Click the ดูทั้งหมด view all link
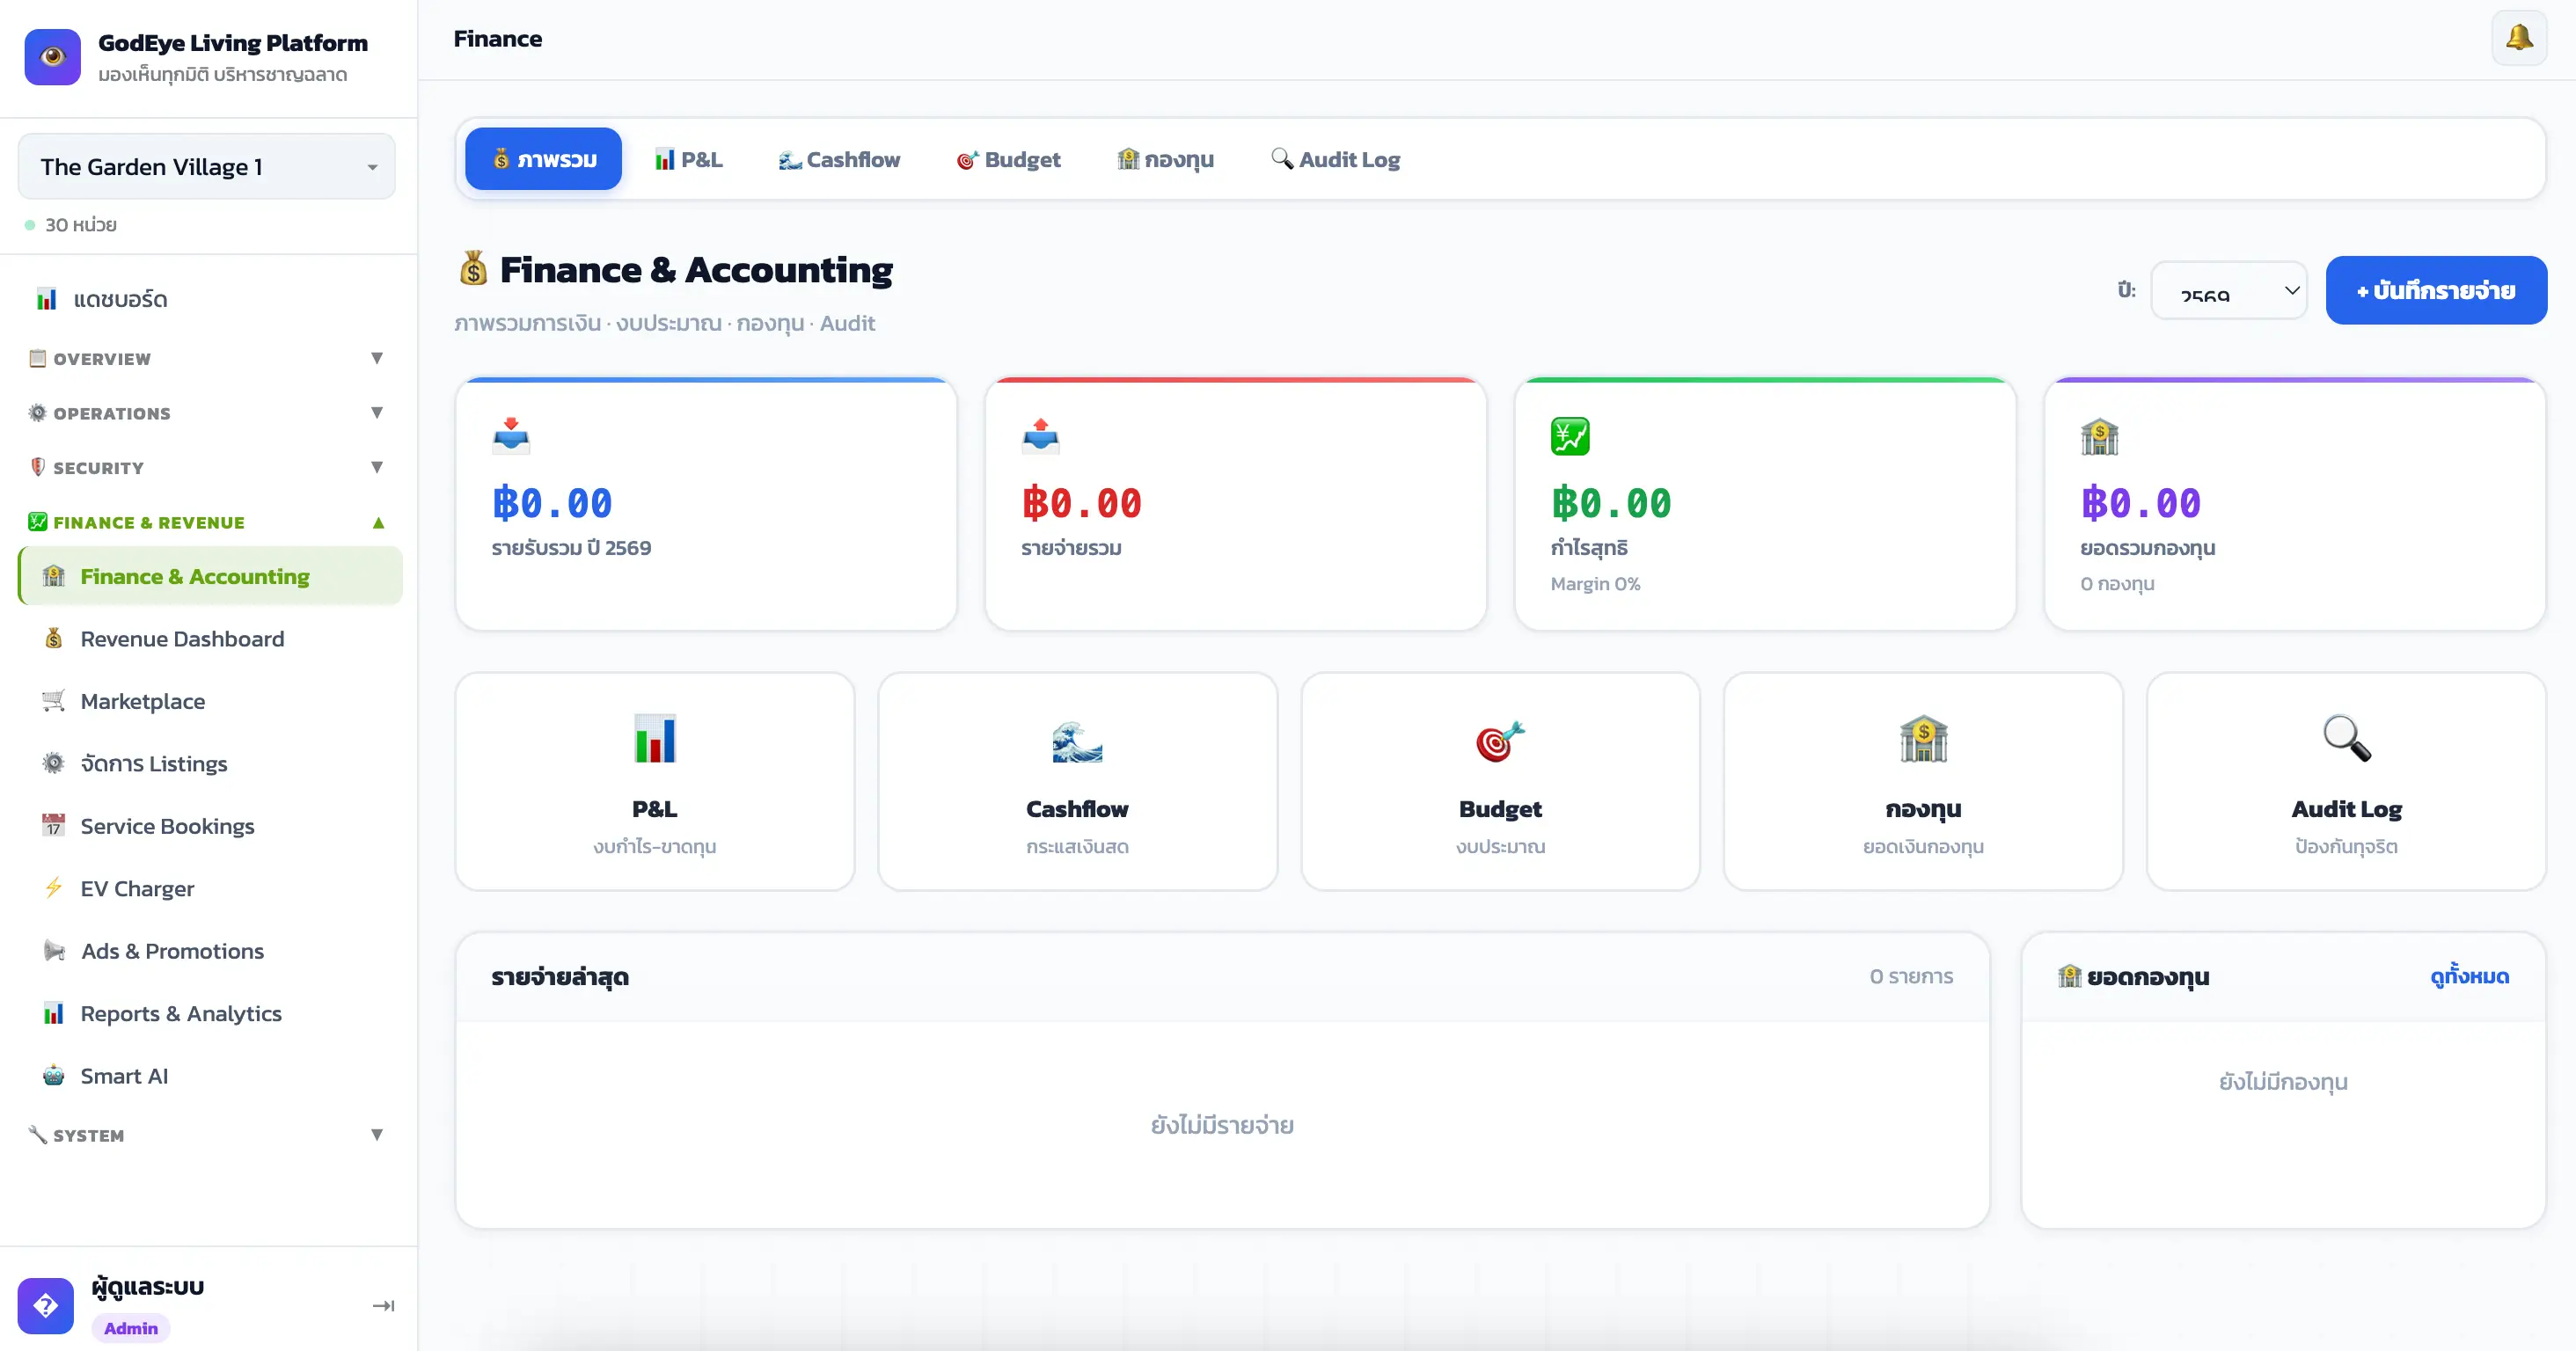Screen dimensions: 2576x1351 (2469, 976)
